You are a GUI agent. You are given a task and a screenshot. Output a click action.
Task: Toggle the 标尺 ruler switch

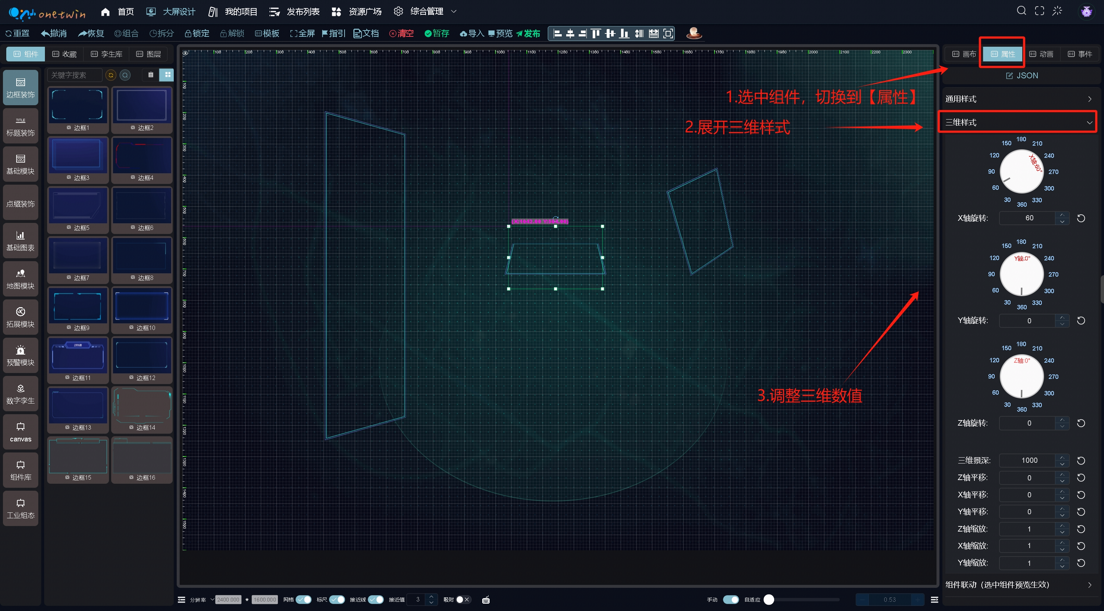tap(337, 600)
